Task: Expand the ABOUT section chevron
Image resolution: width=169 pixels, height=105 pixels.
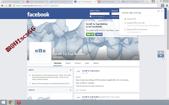Action: click(71, 70)
